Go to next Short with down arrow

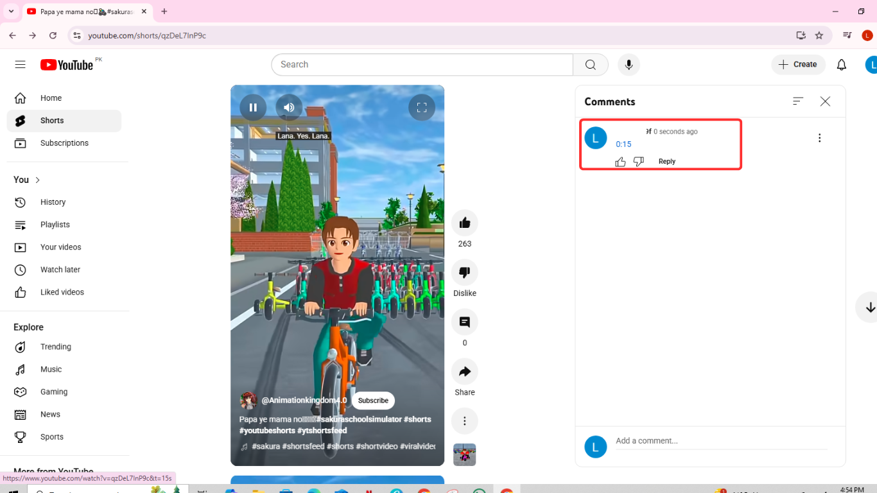pyautogui.click(x=869, y=307)
